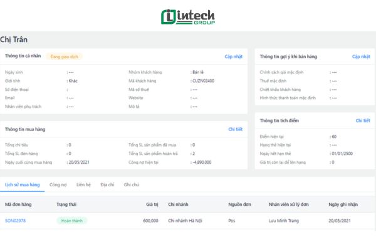Click the Intech Group logo
The height and width of the screenshot is (251, 376).
[187, 16]
